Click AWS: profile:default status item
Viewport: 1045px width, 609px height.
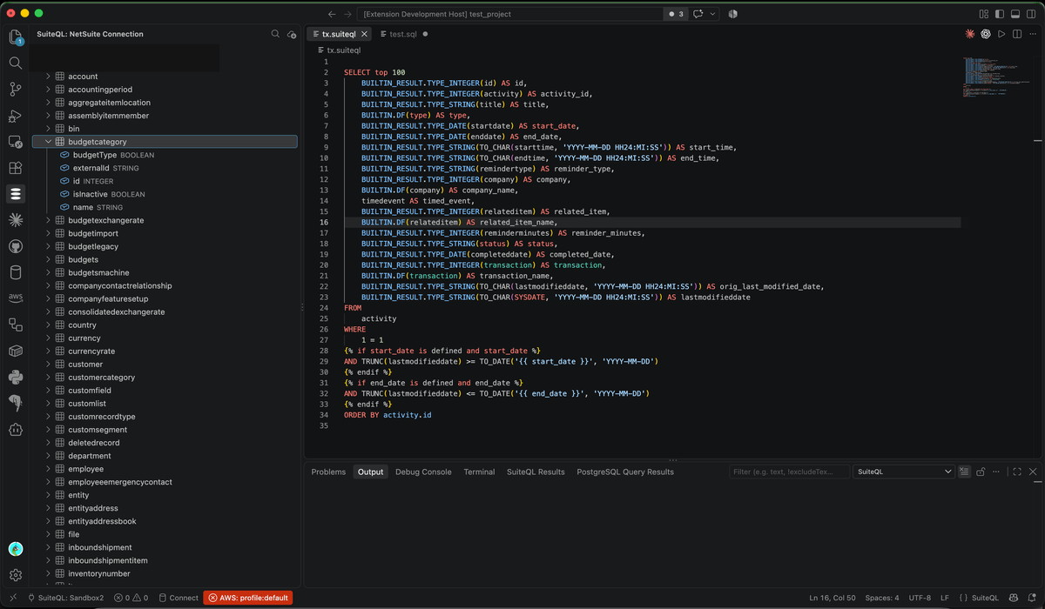[248, 598]
